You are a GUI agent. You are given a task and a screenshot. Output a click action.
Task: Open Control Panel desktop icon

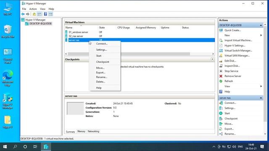tap(8, 56)
